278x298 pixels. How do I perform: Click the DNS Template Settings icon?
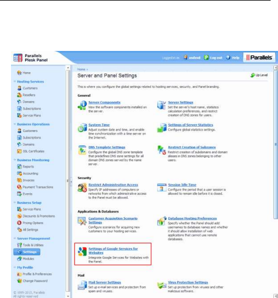click(82, 150)
